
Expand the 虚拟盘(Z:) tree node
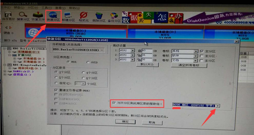coord(5,75)
